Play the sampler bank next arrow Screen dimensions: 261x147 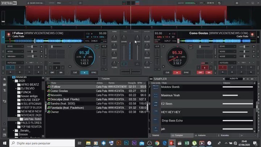pos(244,79)
